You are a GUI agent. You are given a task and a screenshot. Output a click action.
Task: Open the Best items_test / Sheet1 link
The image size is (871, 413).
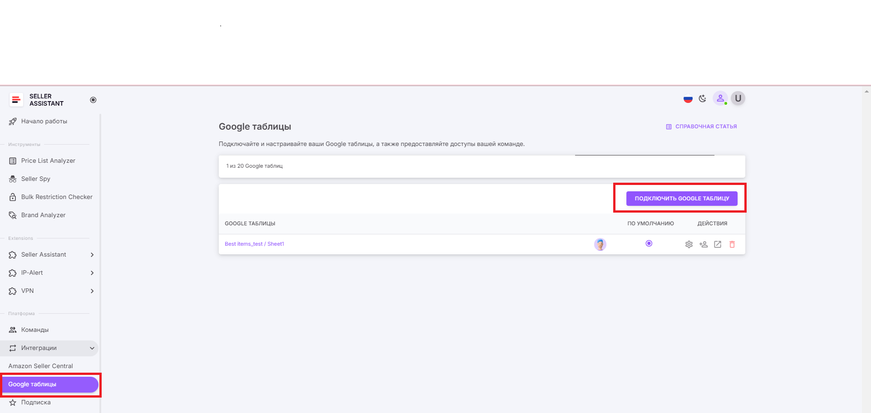pyautogui.click(x=254, y=244)
